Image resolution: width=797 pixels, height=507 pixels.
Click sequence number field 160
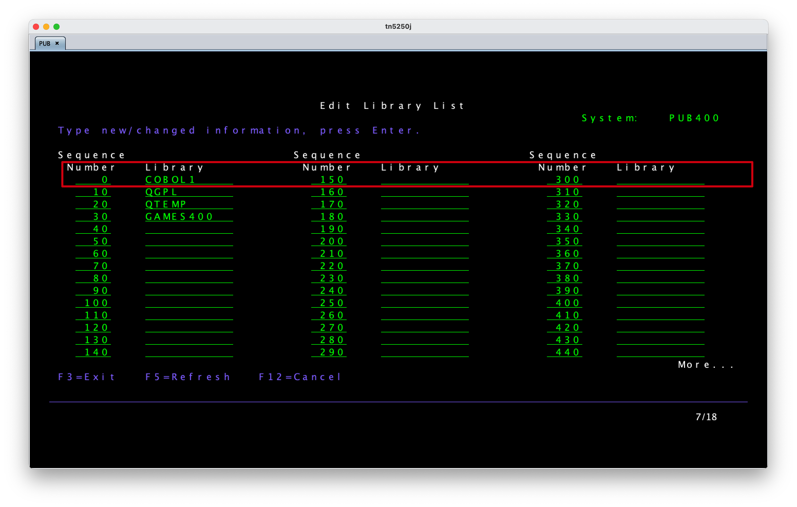[329, 192]
